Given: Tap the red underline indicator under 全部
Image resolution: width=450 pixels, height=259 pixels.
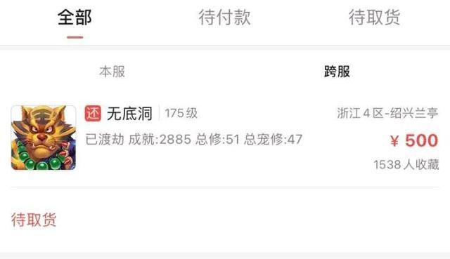Looking at the screenshot, I should click(x=75, y=37).
